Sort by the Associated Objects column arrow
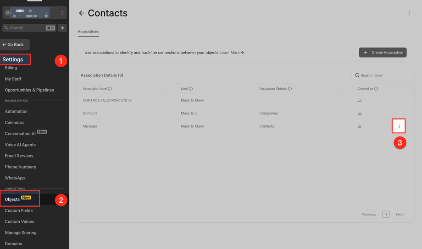 344,89
